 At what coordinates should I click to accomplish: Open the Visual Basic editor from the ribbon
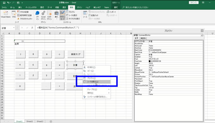tap(6, 15)
